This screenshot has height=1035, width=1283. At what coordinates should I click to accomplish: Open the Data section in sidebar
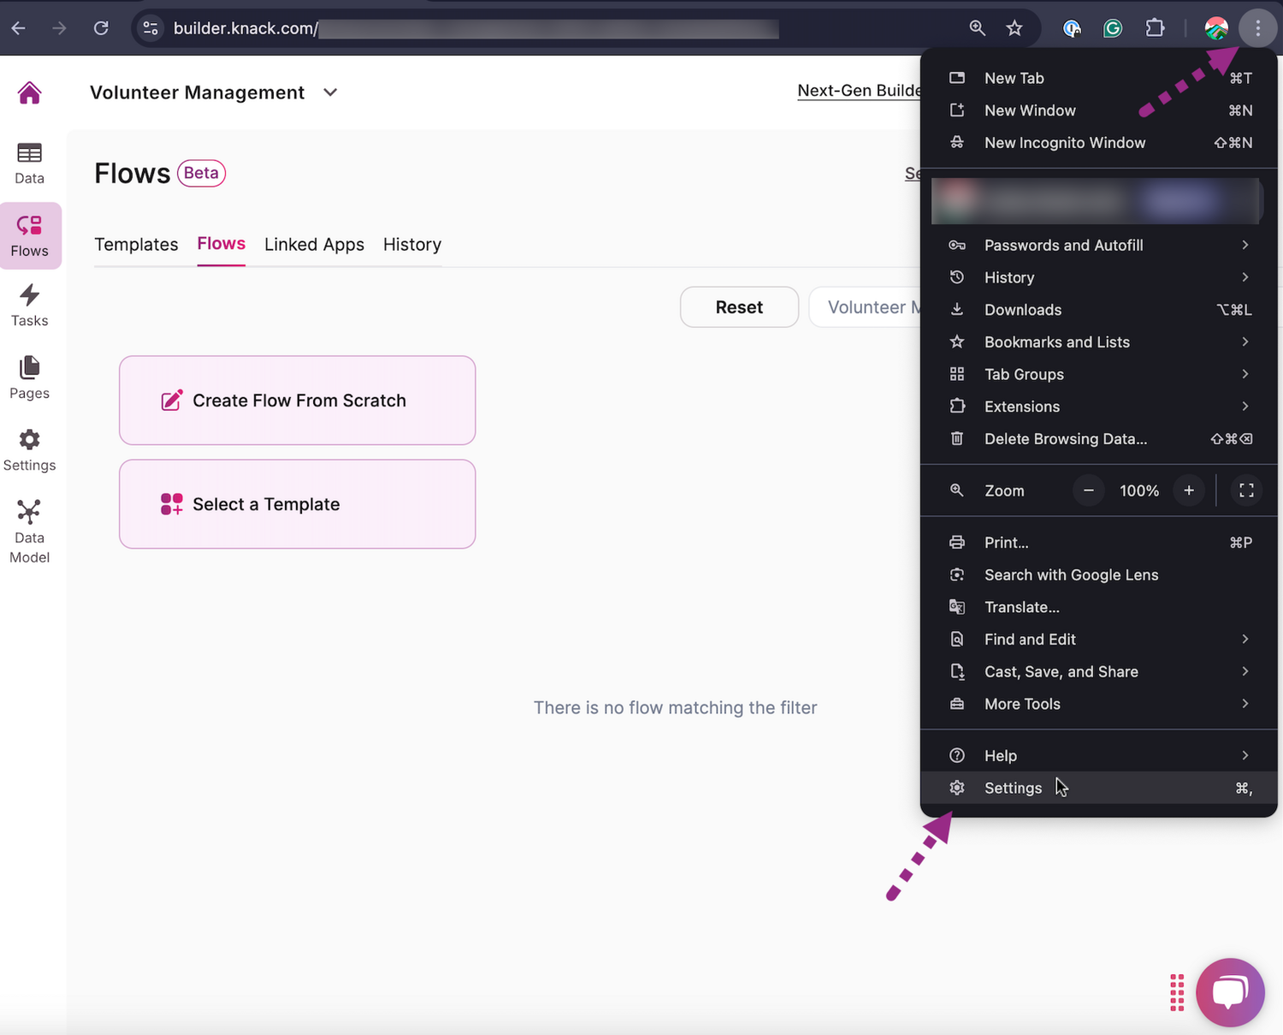29,163
